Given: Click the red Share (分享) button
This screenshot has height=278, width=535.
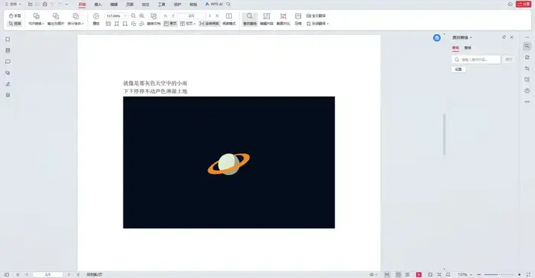Looking at the screenshot, I should [523, 4].
